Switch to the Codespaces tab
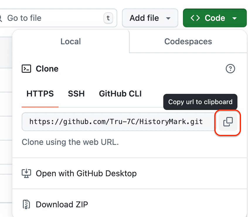 click(188, 41)
